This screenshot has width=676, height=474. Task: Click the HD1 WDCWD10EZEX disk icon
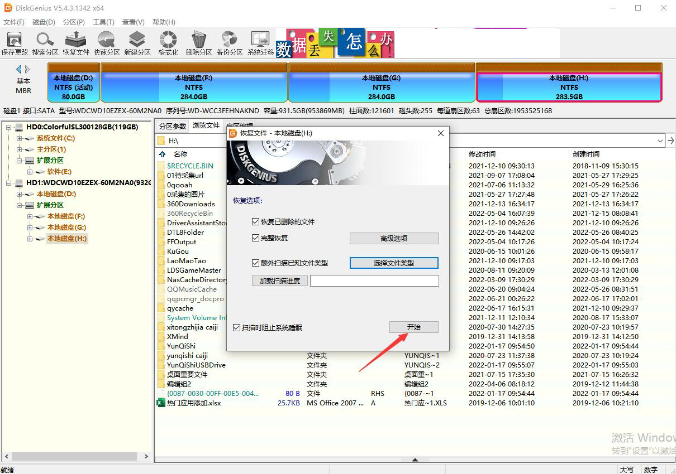[x=20, y=183]
